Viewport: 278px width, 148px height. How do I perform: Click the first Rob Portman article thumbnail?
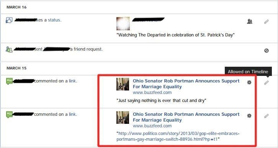tap(123, 84)
